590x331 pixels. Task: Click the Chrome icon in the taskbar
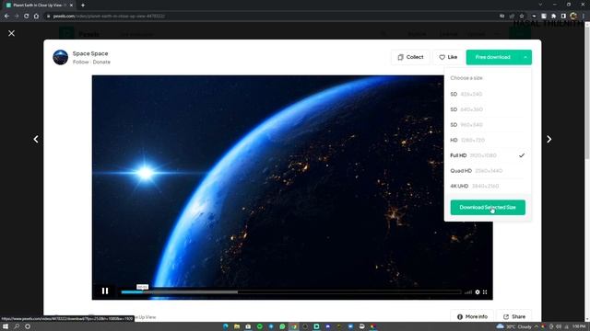[x=294, y=326]
